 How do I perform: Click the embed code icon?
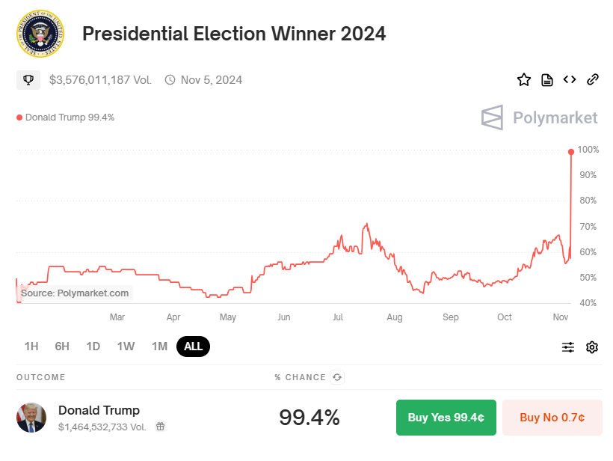570,79
